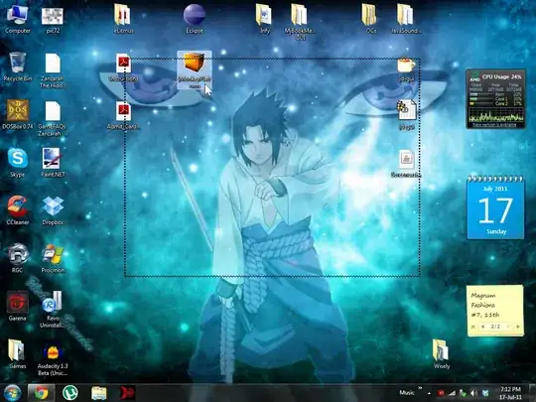Go to previous sticky note page
Image resolution: width=536 pixels, height=402 pixels.
click(483, 327)
